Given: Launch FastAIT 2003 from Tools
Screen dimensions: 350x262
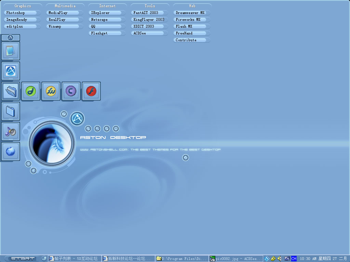Looking at the screenshot, I should (x=150, y=13).
